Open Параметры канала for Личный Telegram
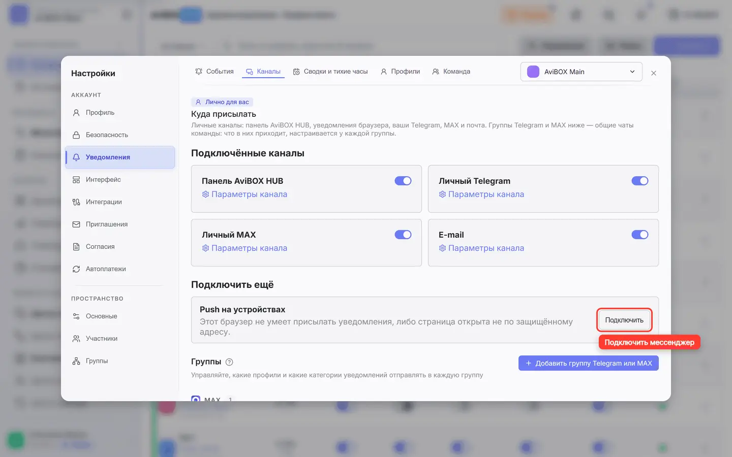This screenshot has width=732, height=457. 481,194
